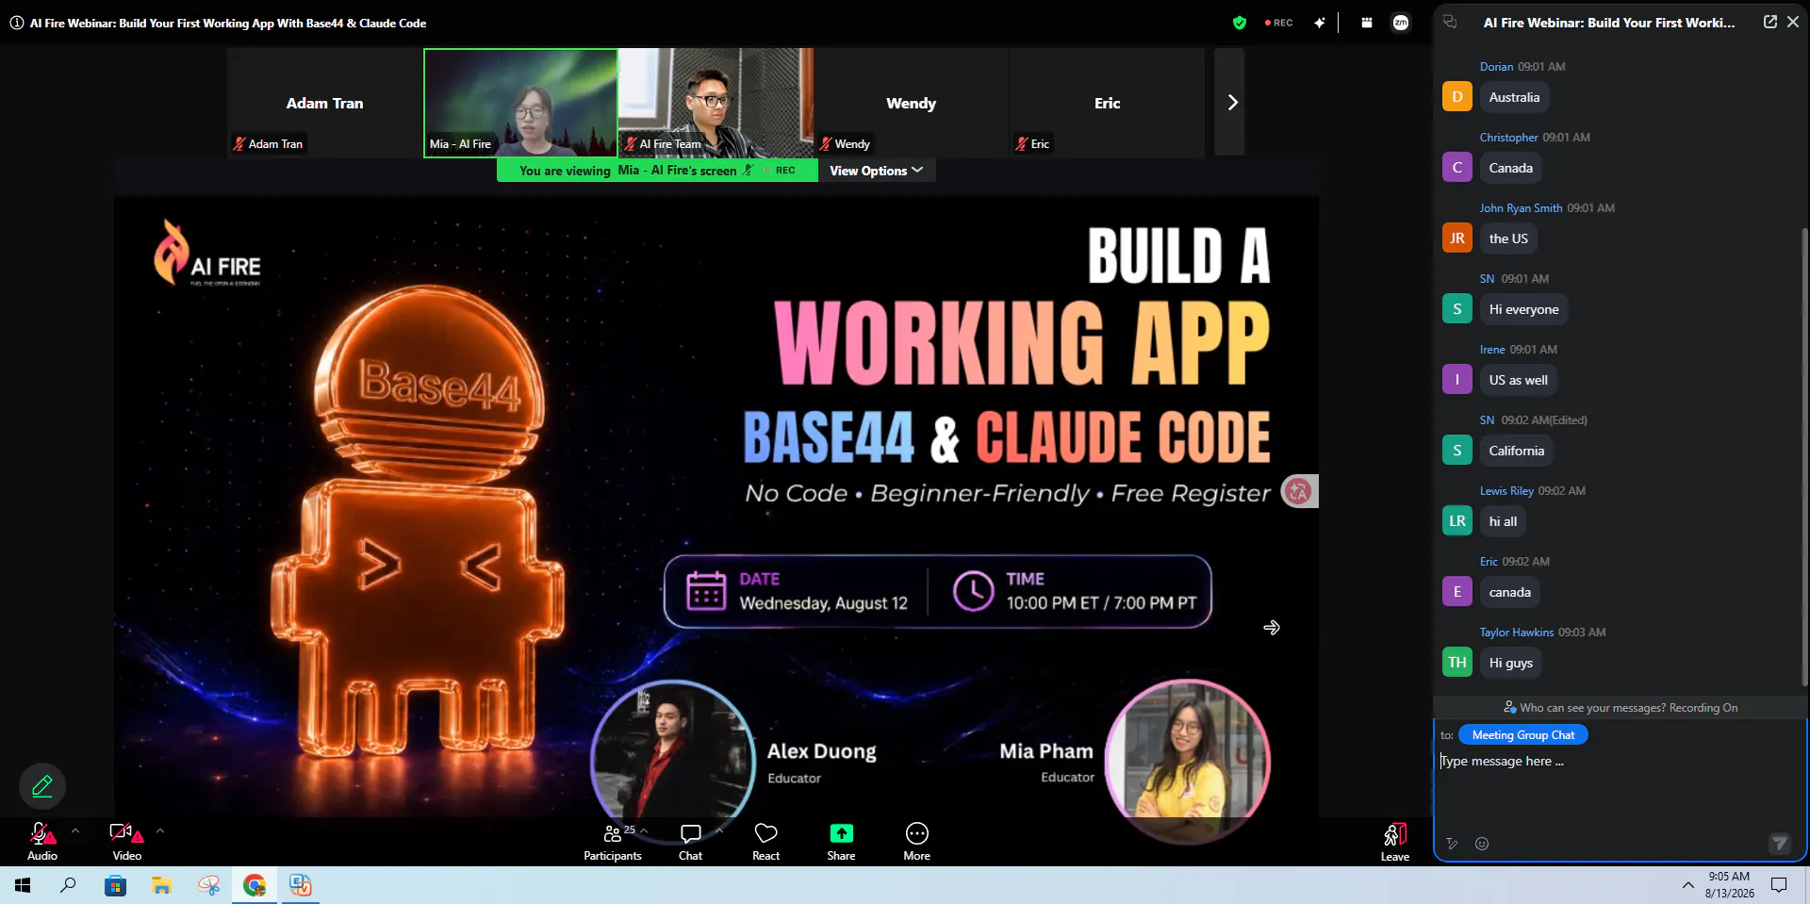
Task: Click the Zoom profile avatar icon
Action: (1401, 23)
